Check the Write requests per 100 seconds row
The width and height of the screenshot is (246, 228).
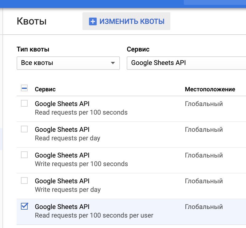(x=24, y=155)
